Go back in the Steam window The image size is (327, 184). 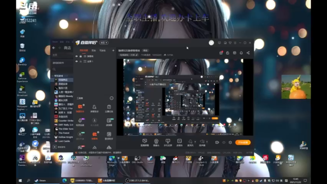tap(54, 48)
